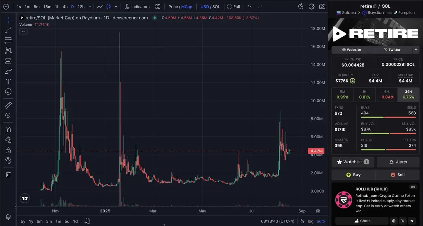Switch to the 12h interval
Screen dimensions: 423x226
tap(81, 7)
